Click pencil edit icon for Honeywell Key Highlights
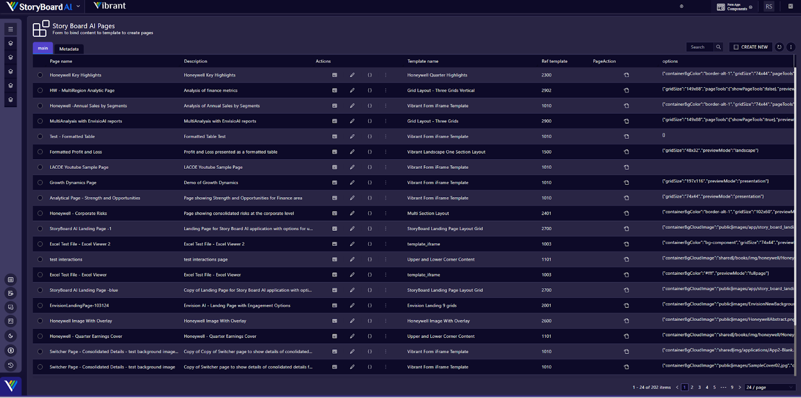This screenshot has width=801, height=398. (352, 75)
